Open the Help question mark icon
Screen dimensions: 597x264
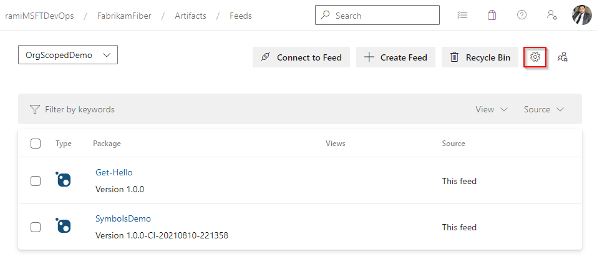522,16
